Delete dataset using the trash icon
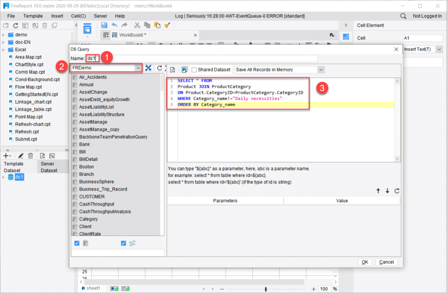The width and height of the screenshot is (447, 293). pyautogui.click(x=31, y=156)
